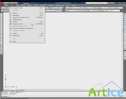Click binoculars icon beside Найти
126x99 pixels.
click(10, 42)
